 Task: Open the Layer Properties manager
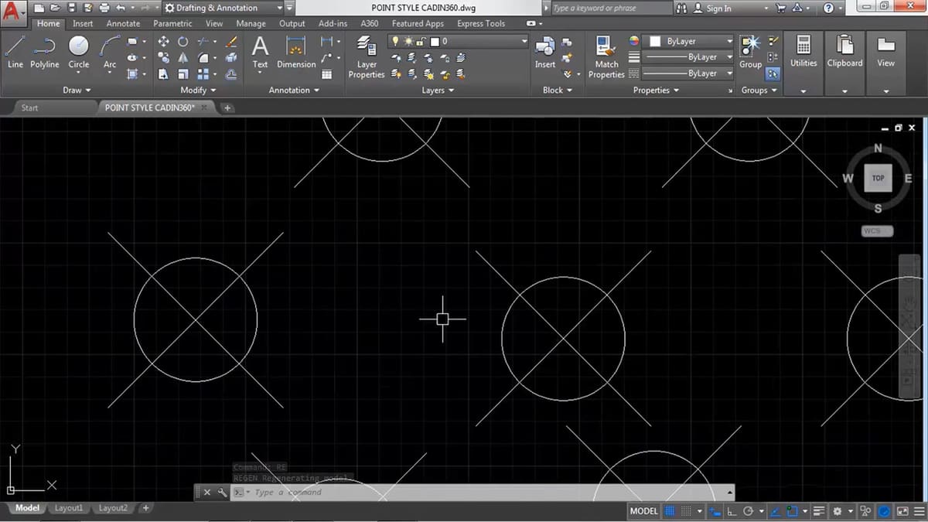367,56
